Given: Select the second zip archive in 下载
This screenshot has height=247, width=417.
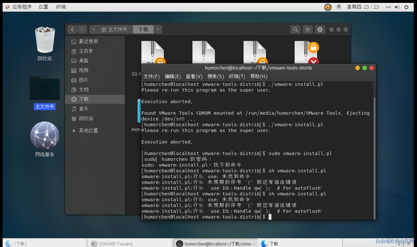Looking at the screenshot, I should point(204,52).
